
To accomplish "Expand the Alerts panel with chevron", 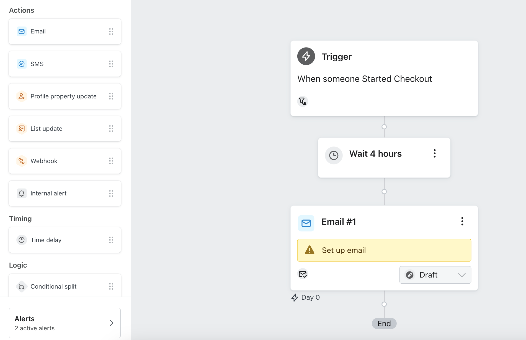I will [112, 323].
